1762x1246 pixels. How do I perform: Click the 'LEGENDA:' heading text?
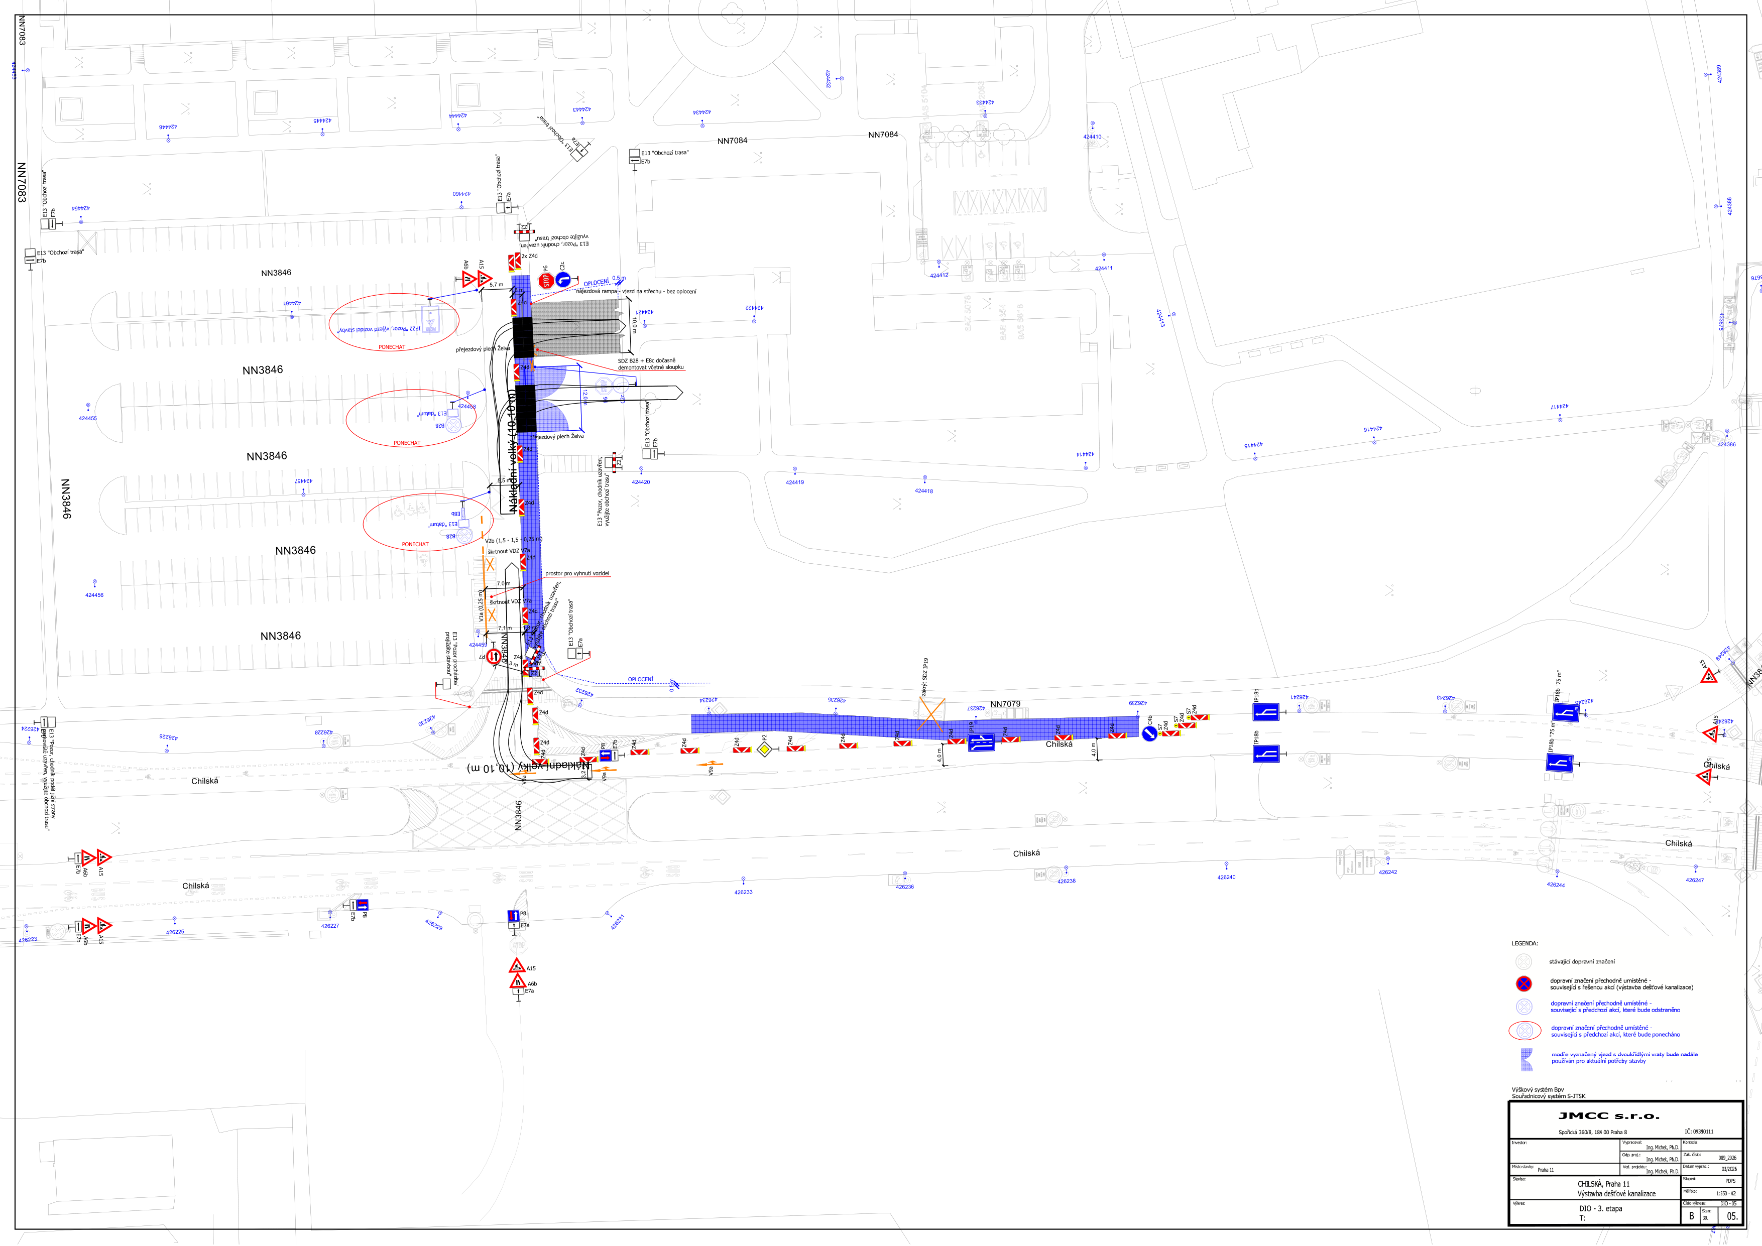pos(1524,943)
